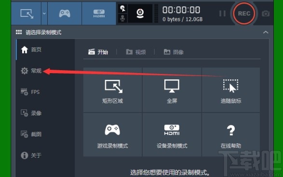Click the 0 bytes / 12.0GB storage text
Screen dimensions: 283x177
182,19
